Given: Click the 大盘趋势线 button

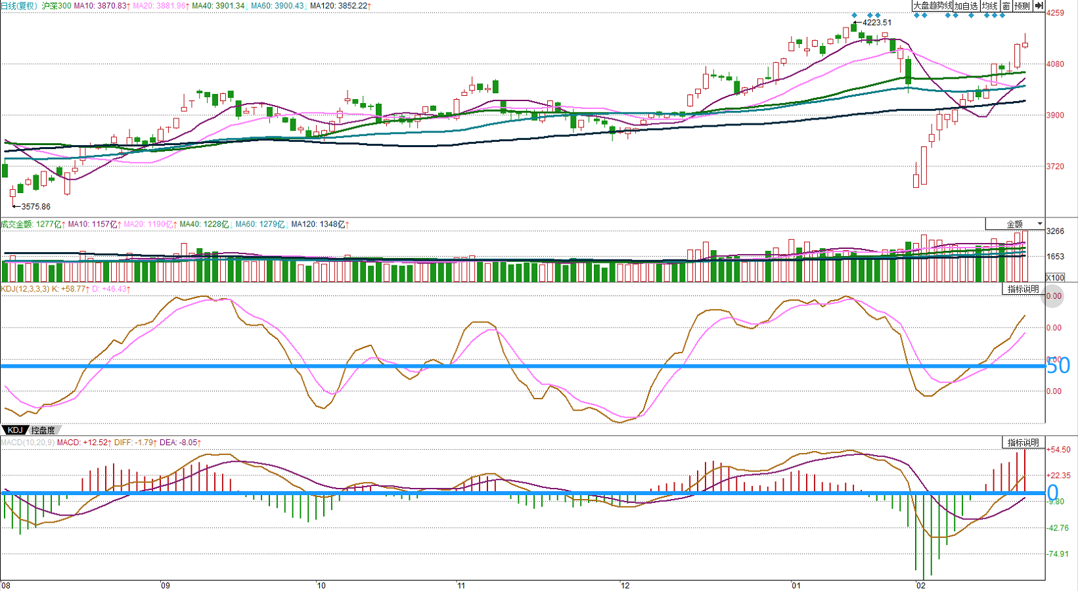Looking at the screenshot, I should click(932, 6).
